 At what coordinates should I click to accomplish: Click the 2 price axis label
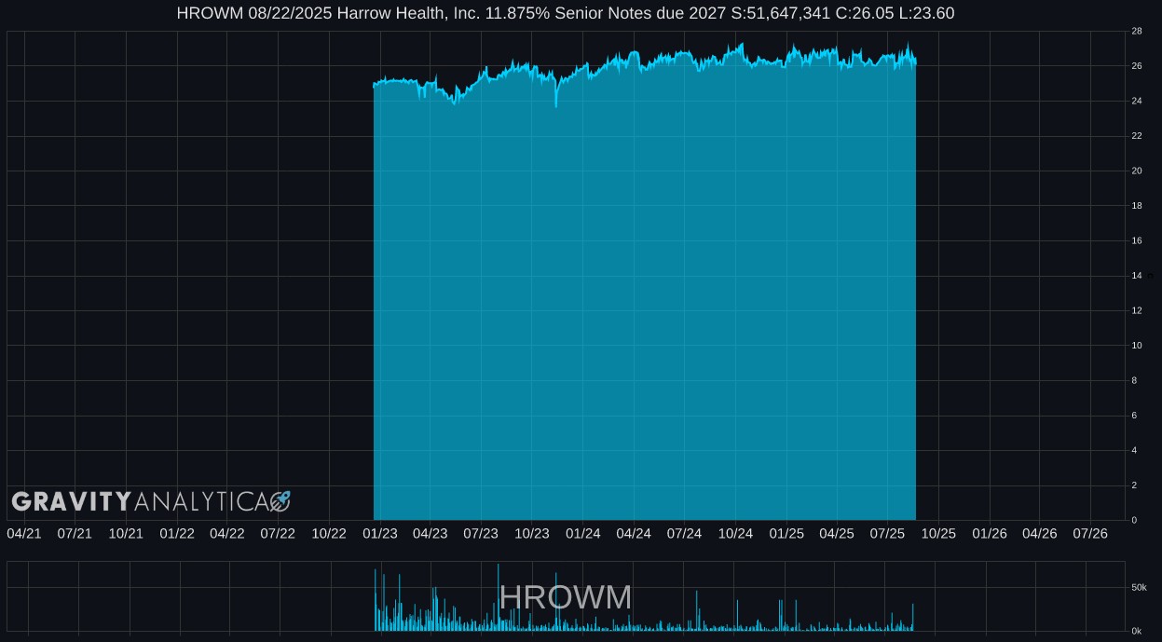(1134, 485)
